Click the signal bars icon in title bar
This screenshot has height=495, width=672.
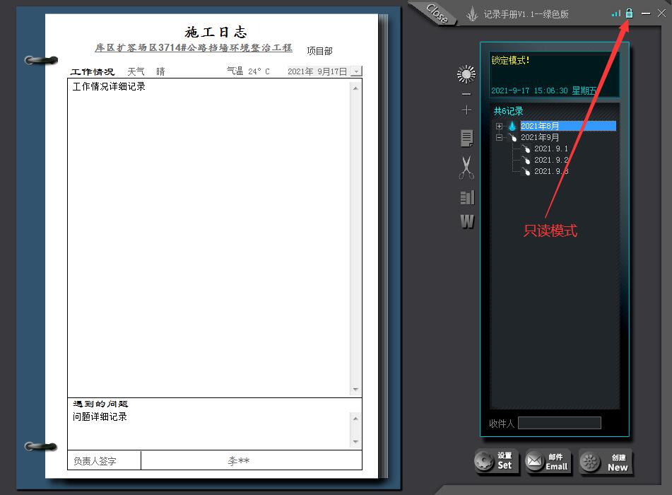[x=616, y=13]
